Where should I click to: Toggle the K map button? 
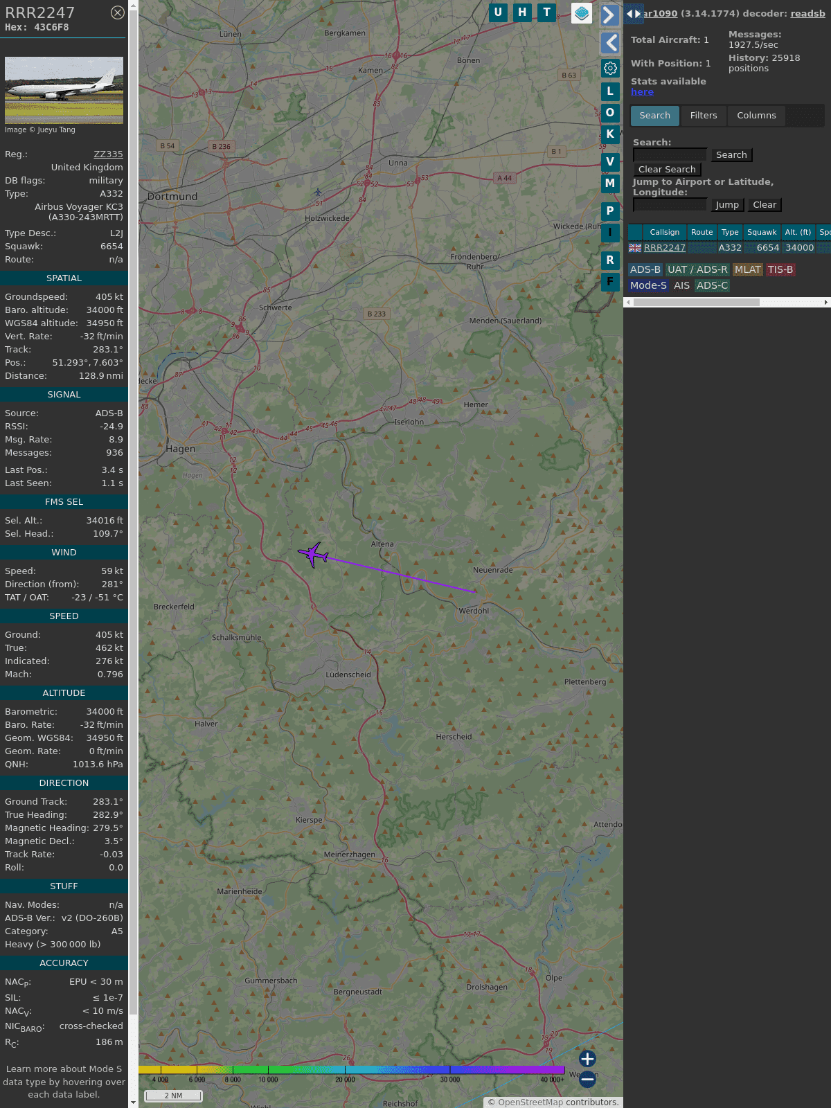tap(609, 134)
